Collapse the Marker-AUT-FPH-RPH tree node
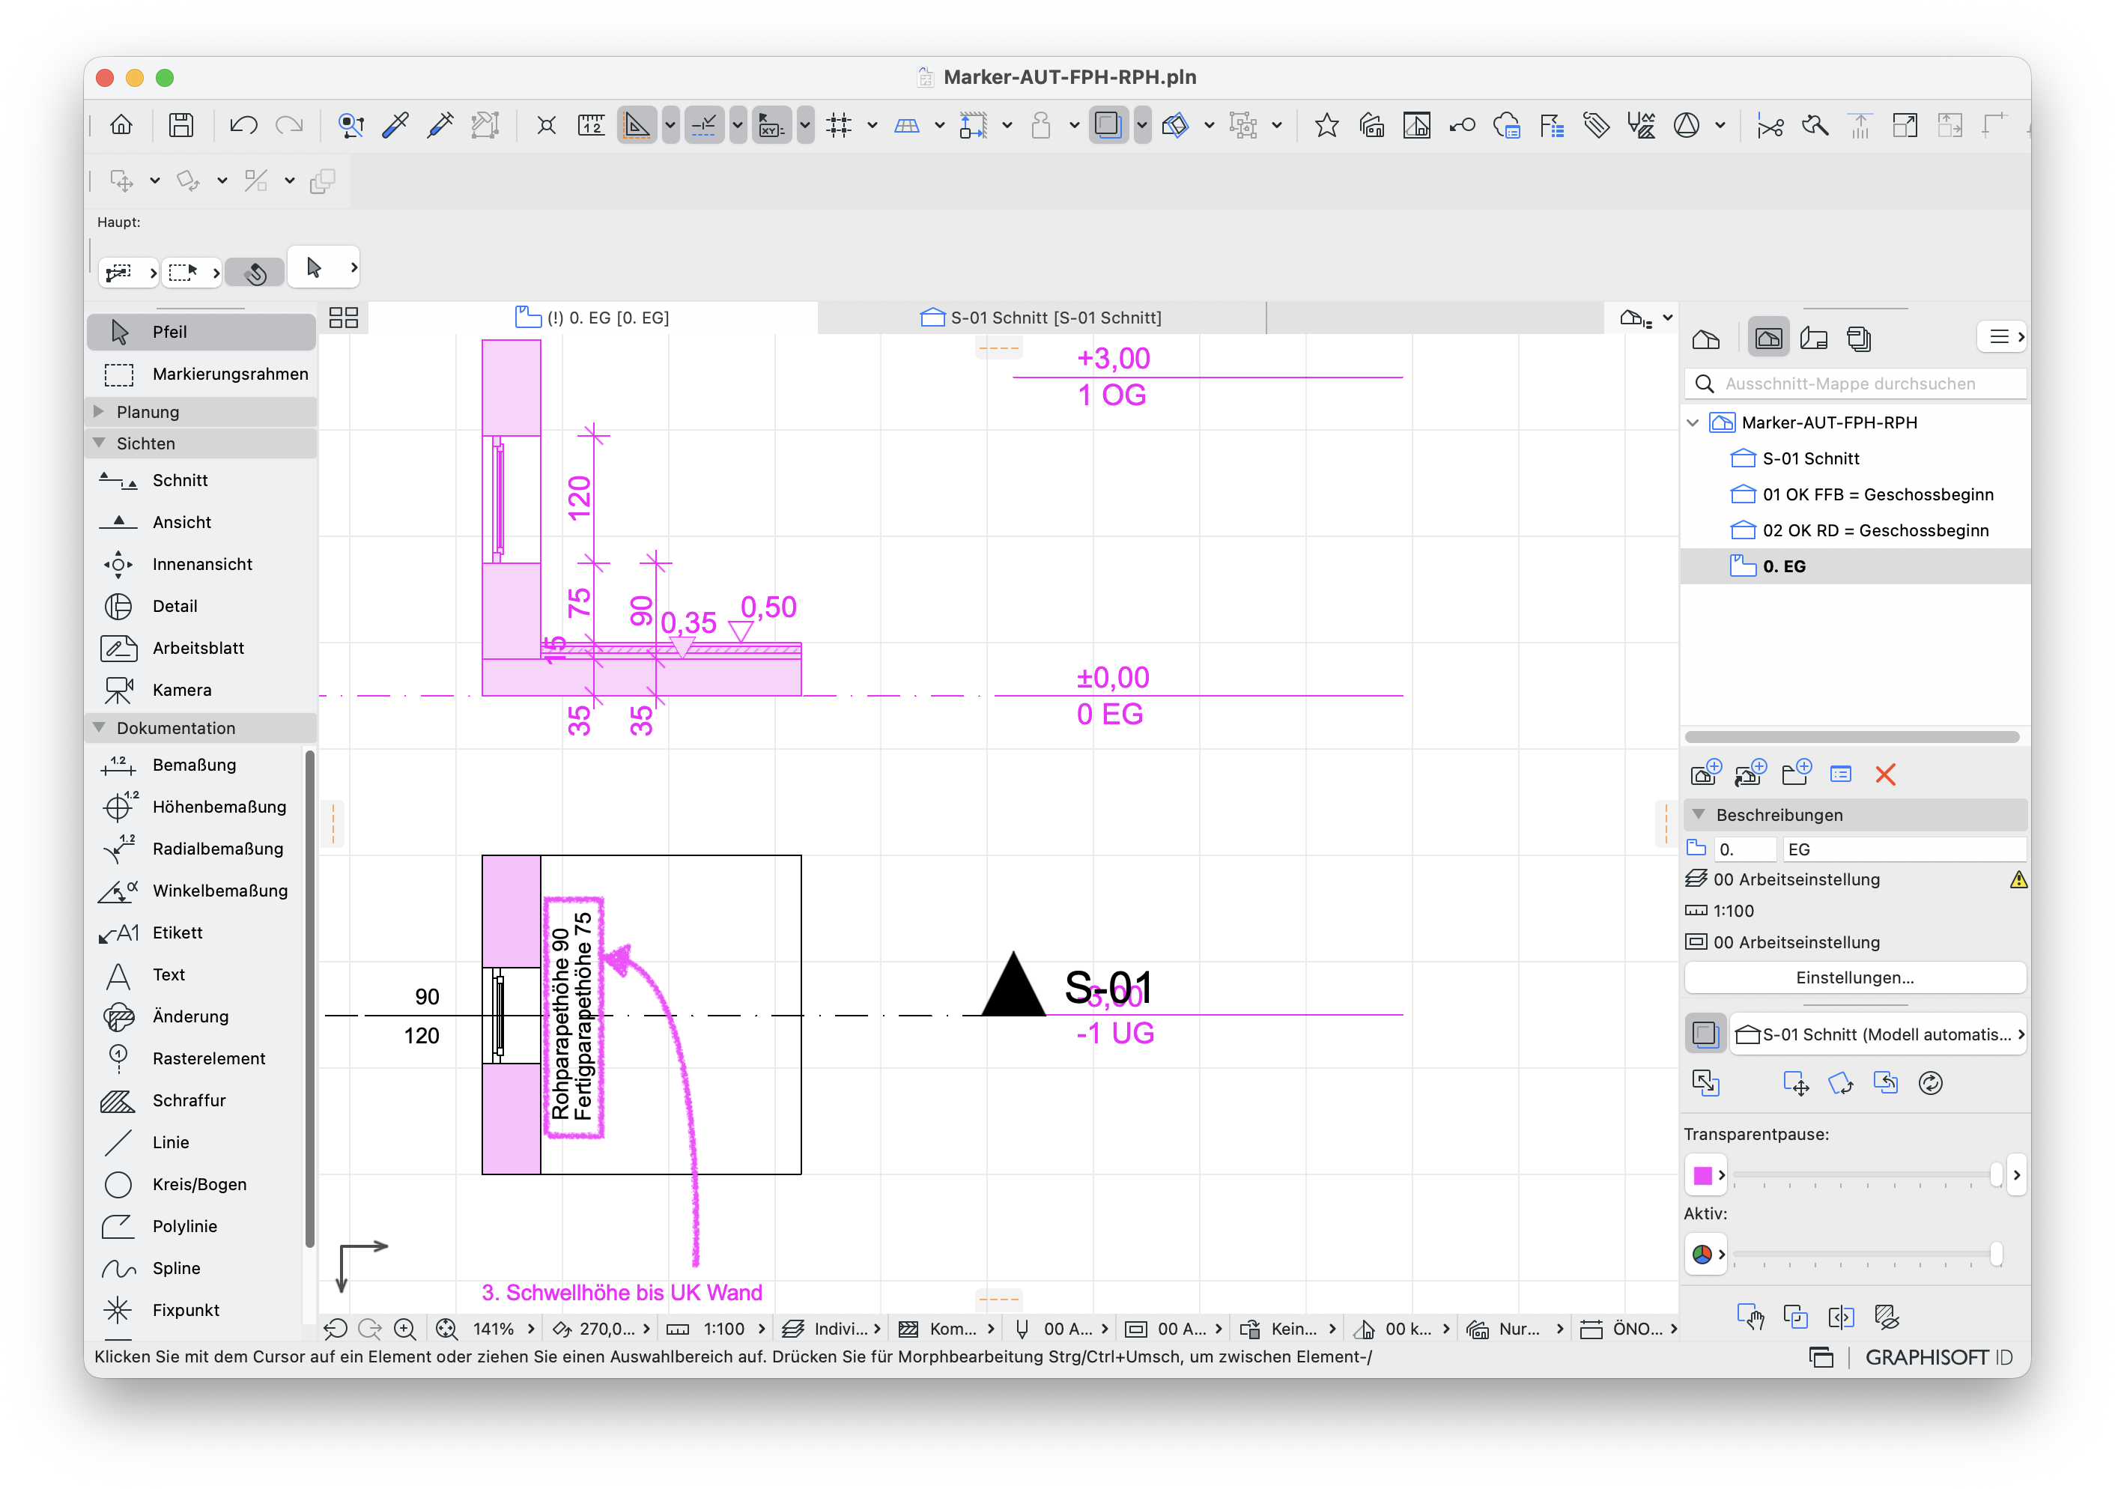The width and height of the screenshot is (2115, 1489). click(1693, 422)
